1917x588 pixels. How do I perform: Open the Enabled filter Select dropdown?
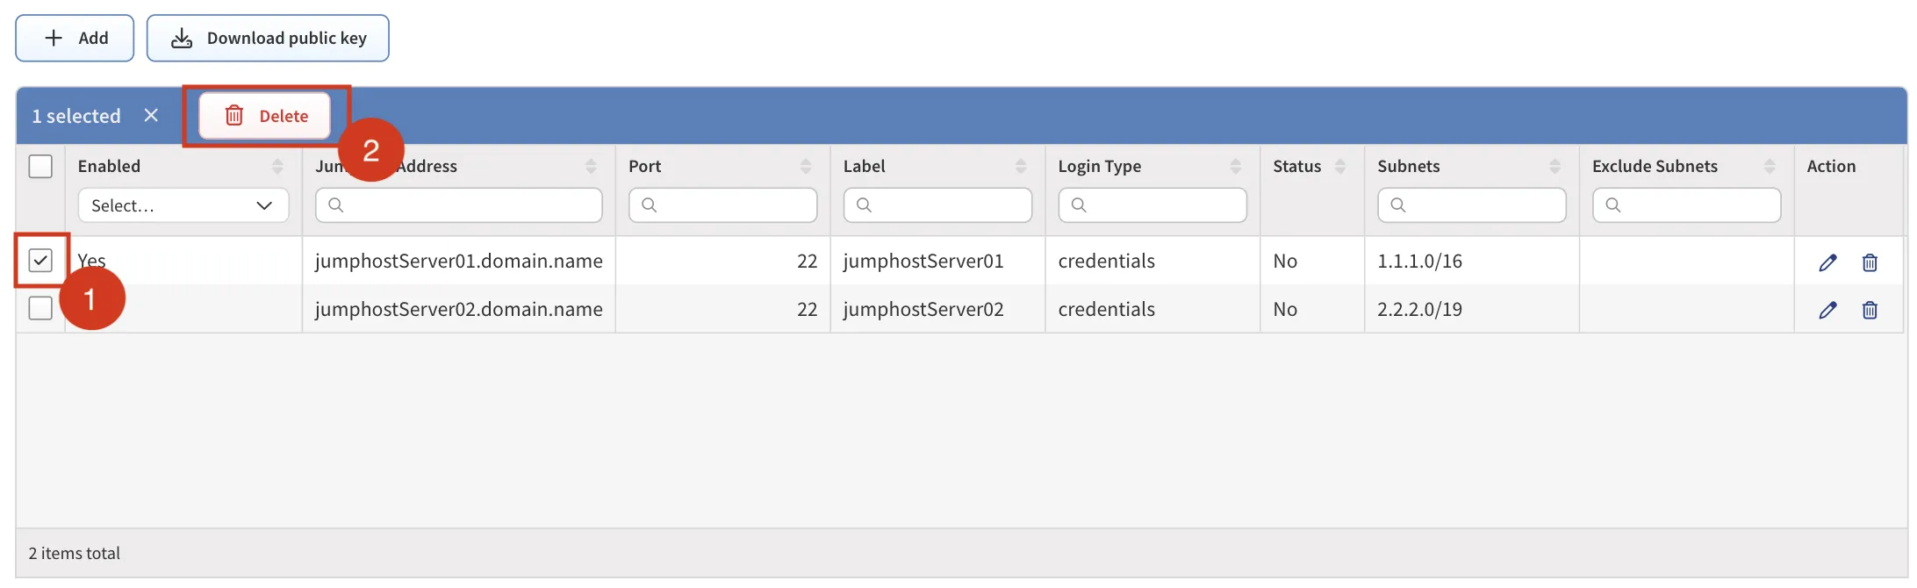click(x=183, y=205)
